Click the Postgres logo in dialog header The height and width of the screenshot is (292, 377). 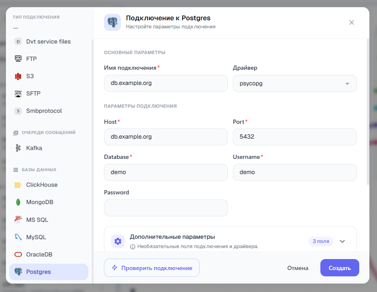(112, 22)
